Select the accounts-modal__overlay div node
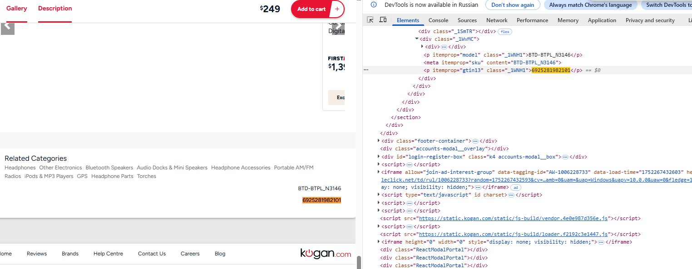The width and height of the screenshot is (692, 269). click(x=445, y=149)
